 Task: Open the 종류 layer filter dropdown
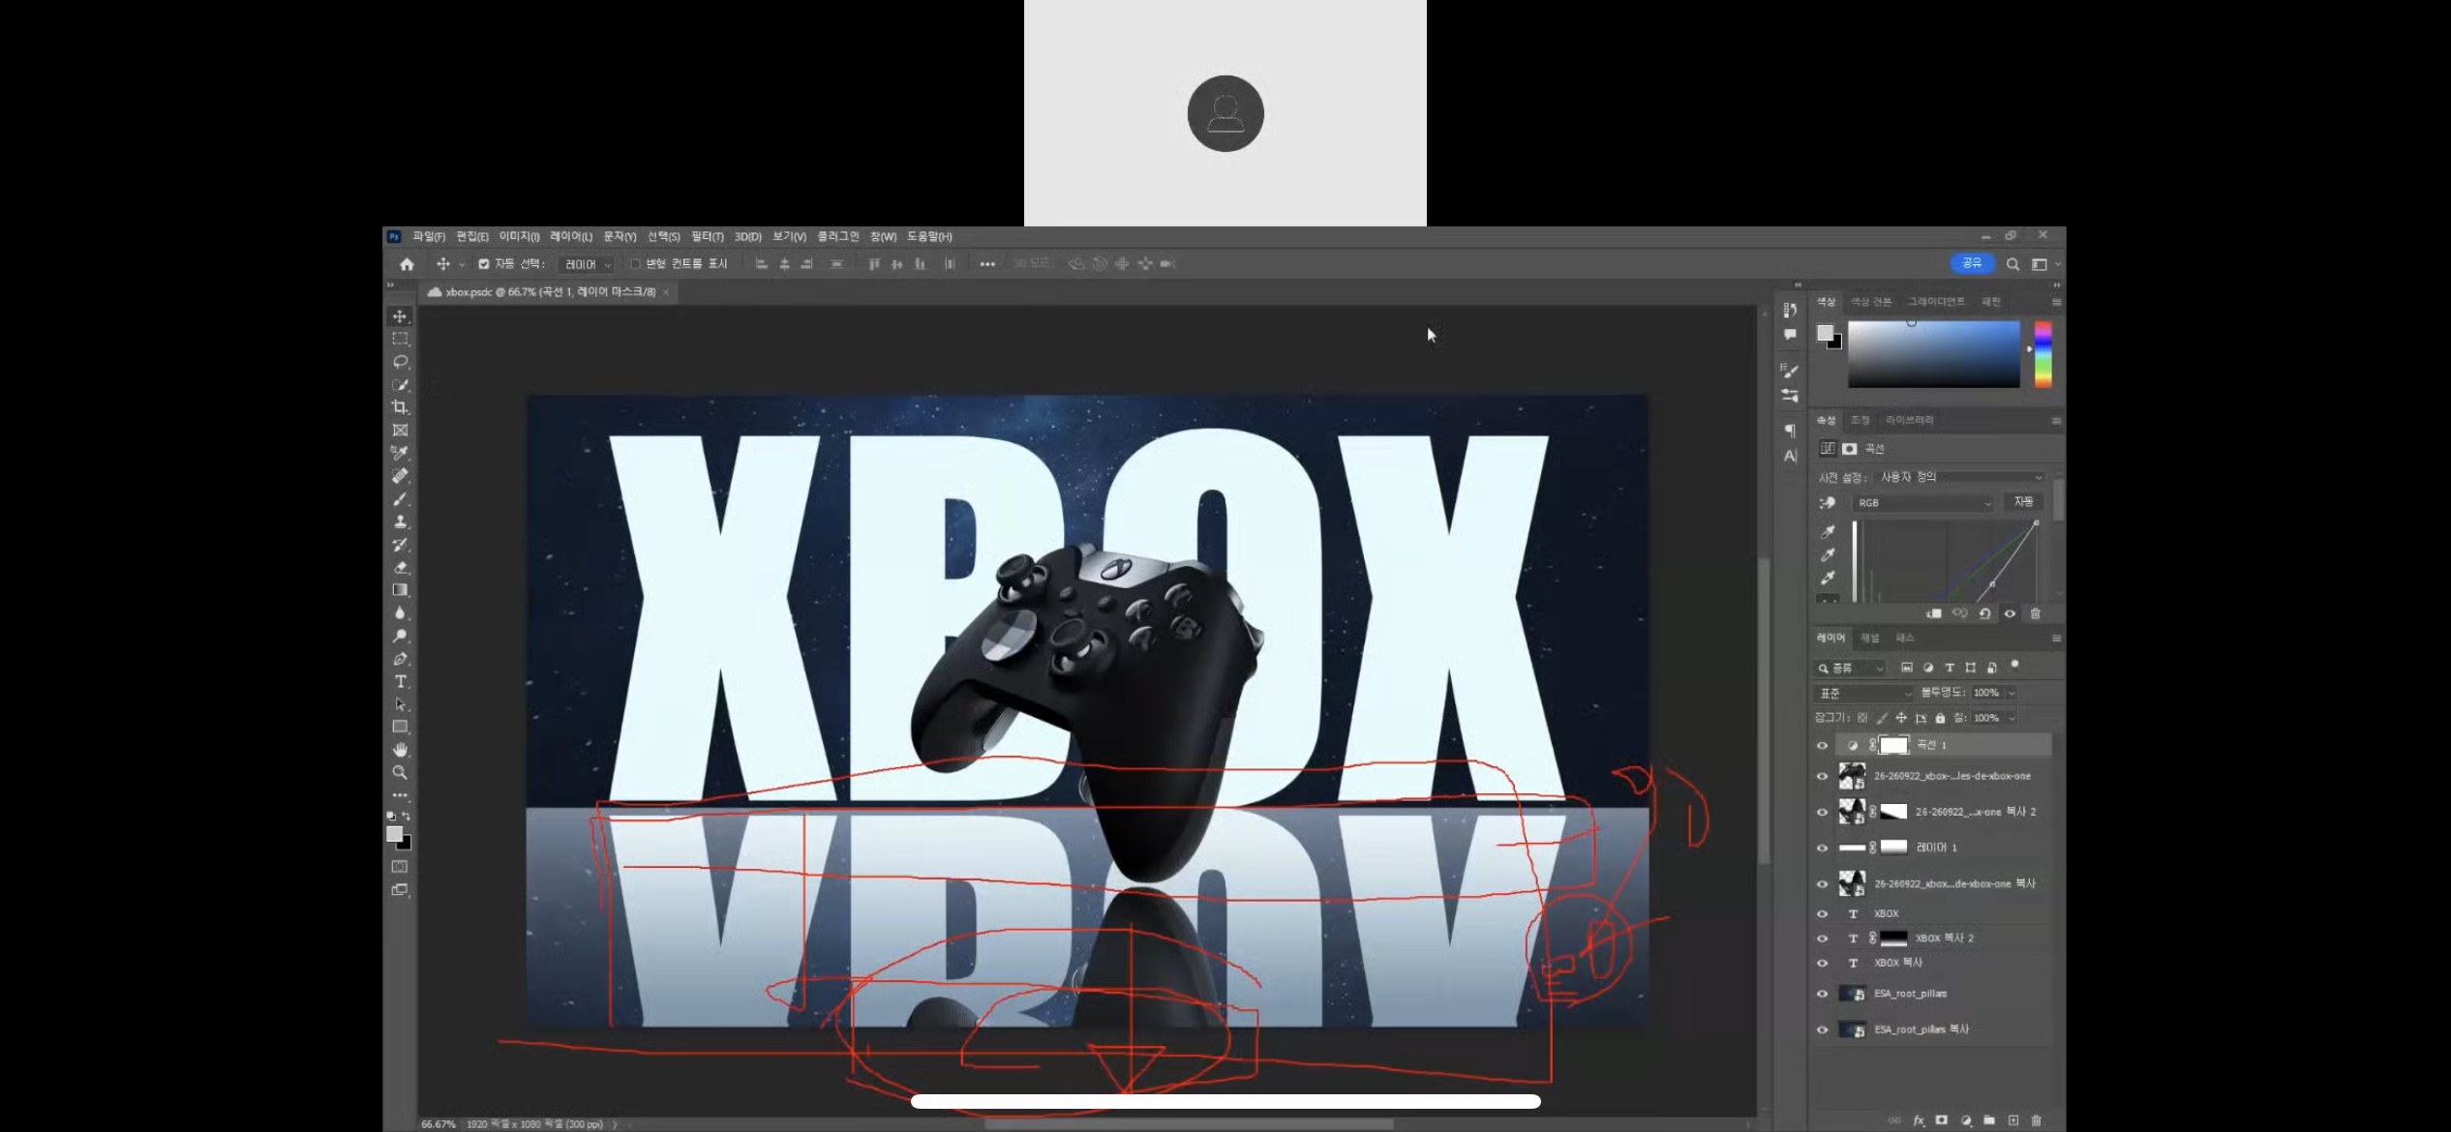point(1851,668)
